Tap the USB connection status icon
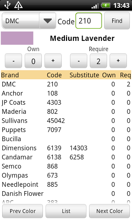Screen dimensions: 132x221 pos(7,6)
